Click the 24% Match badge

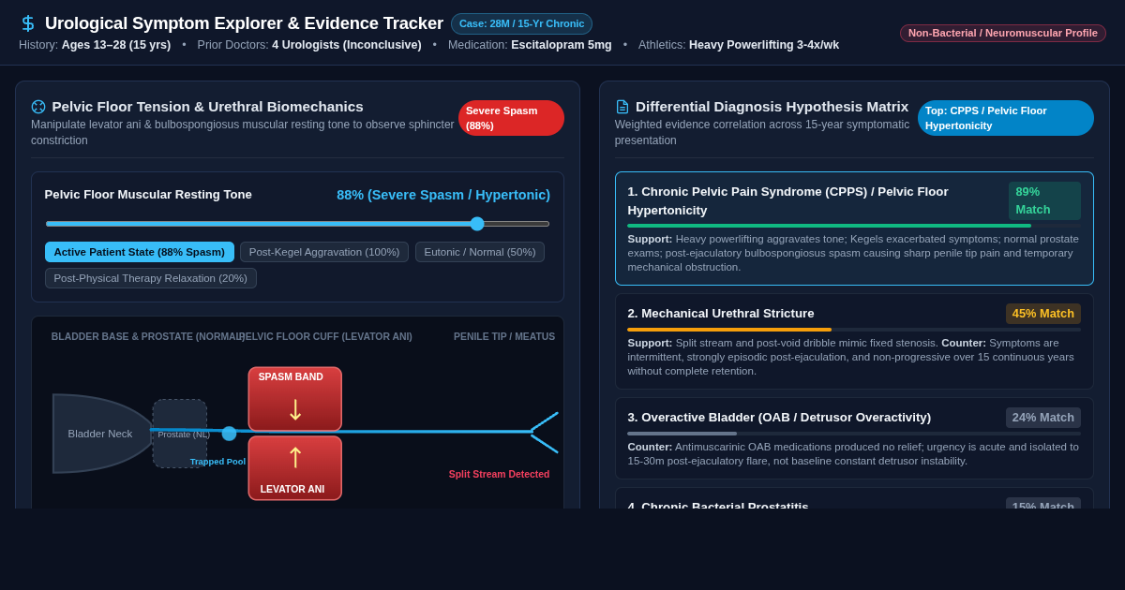(x=1043, y=418)
